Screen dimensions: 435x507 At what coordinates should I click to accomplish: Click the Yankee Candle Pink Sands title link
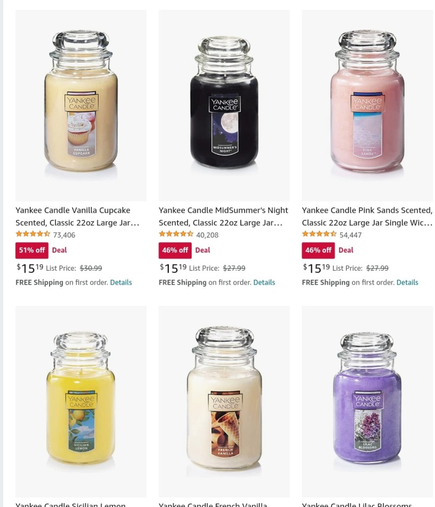367,216
